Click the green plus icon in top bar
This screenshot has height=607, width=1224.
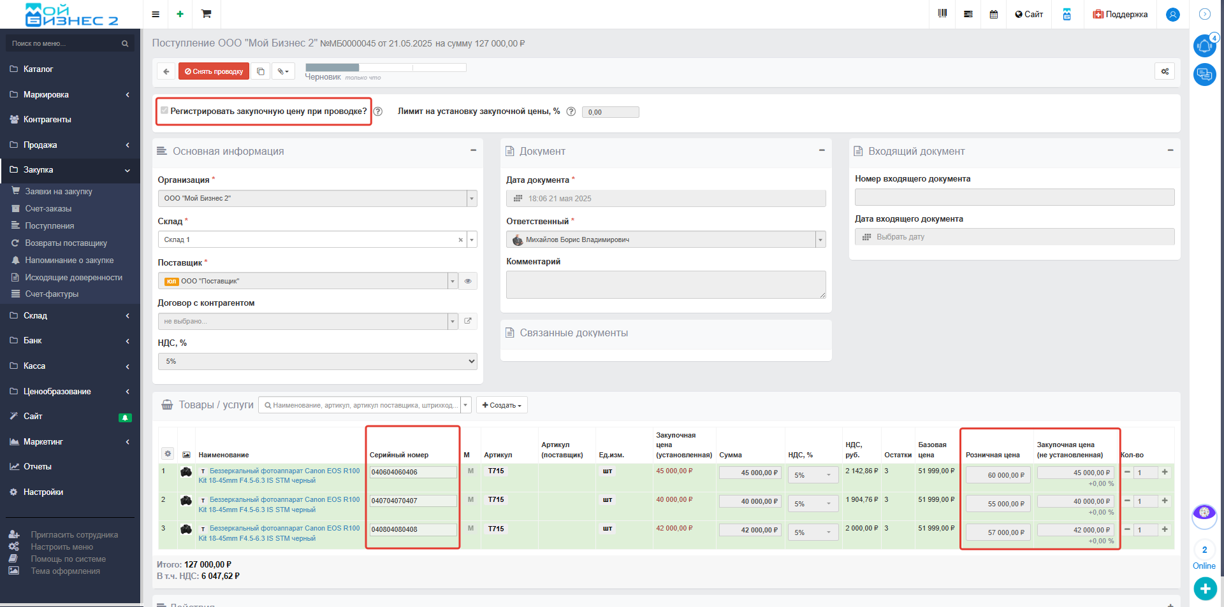click(x=180, y=14)
